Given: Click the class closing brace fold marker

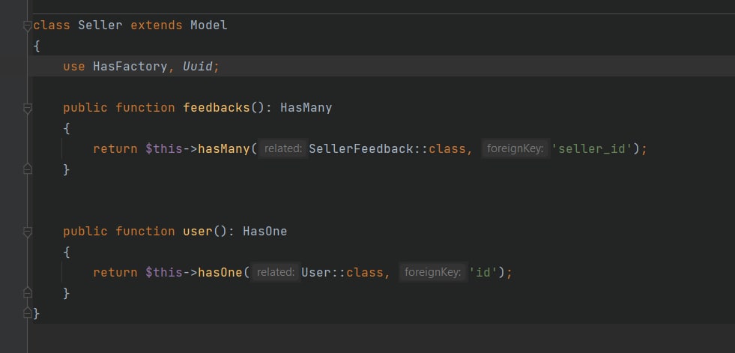Looking at the screenshot, I should coord(28,313).
